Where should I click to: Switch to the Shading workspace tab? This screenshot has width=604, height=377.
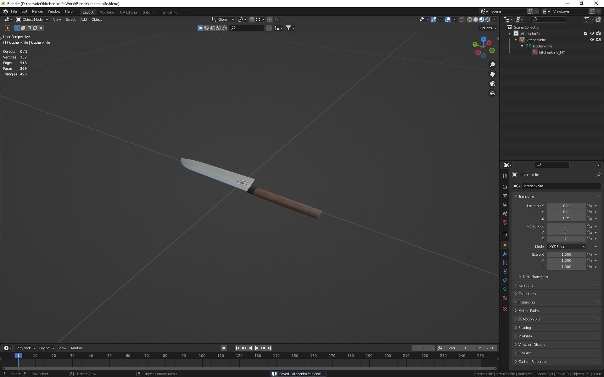click(x=149, y=12)
